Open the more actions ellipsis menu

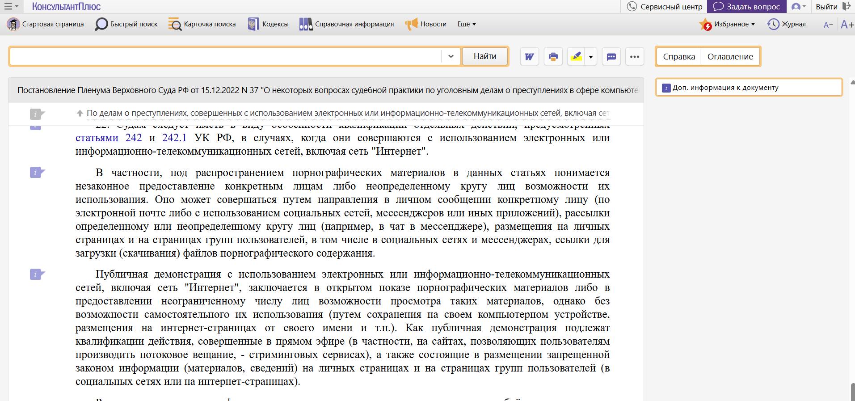(635, 57)
